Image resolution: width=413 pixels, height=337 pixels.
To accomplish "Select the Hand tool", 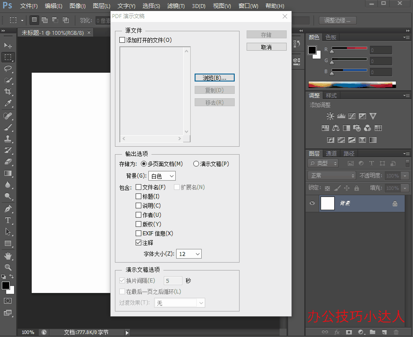I will tap(8, 256).
